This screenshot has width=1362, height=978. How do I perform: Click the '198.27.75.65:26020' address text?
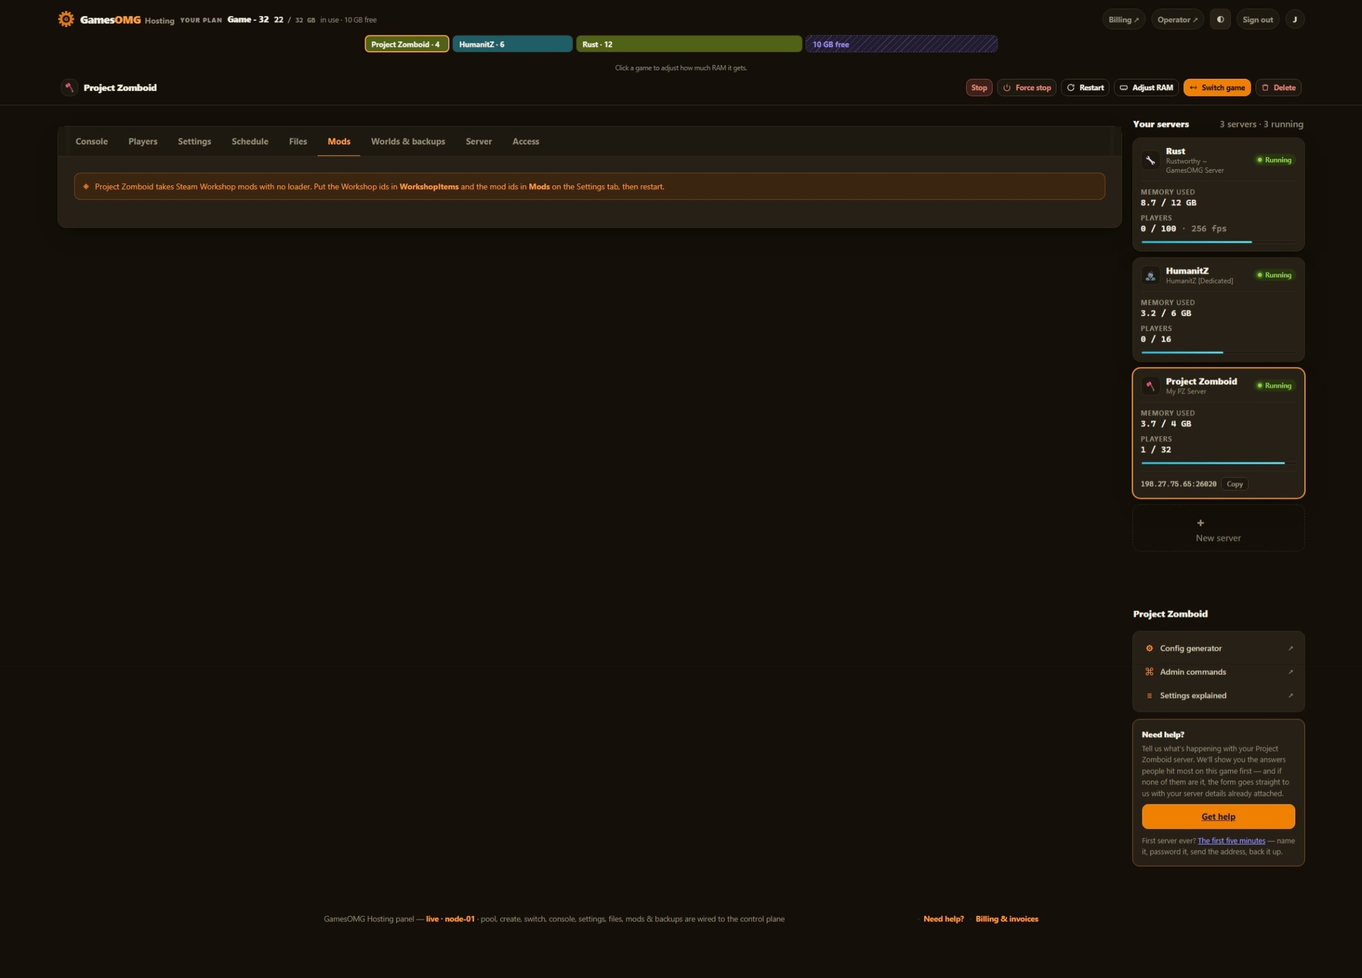coord(1179,484)
